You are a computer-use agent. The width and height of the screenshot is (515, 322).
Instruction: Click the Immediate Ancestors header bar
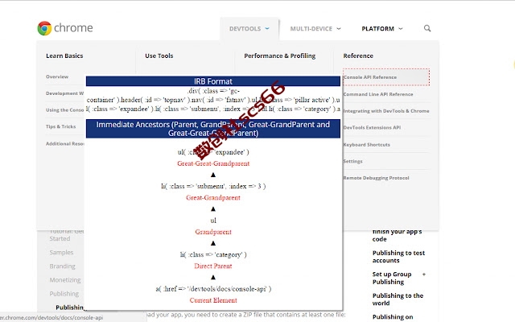pos(212,129)
